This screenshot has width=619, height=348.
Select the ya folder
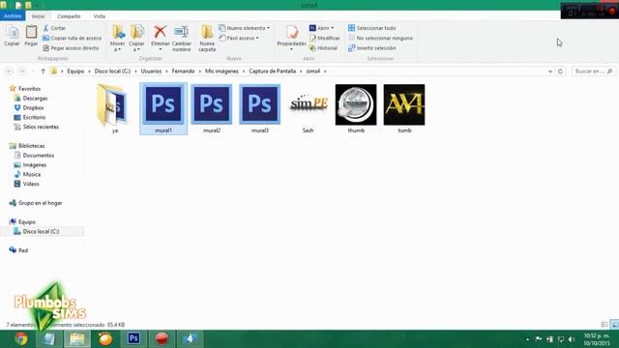[114, 109]
